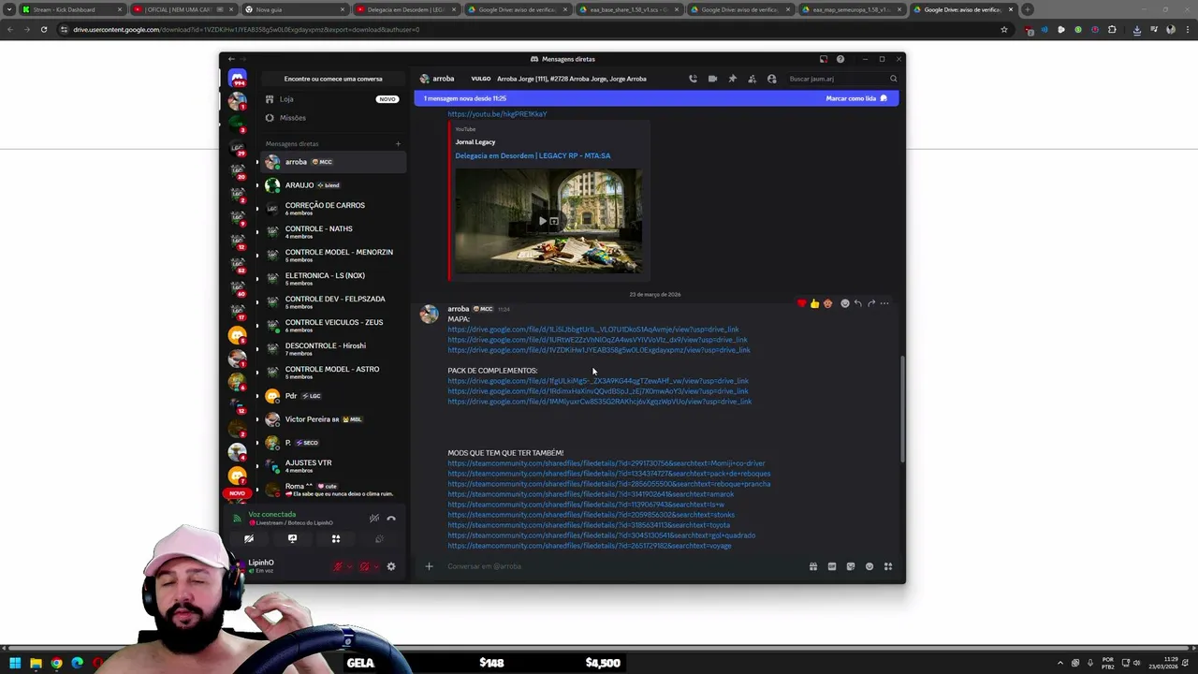
Task: Toggle headphone deafen by LipinhO
Action: [x=364, y=566]
